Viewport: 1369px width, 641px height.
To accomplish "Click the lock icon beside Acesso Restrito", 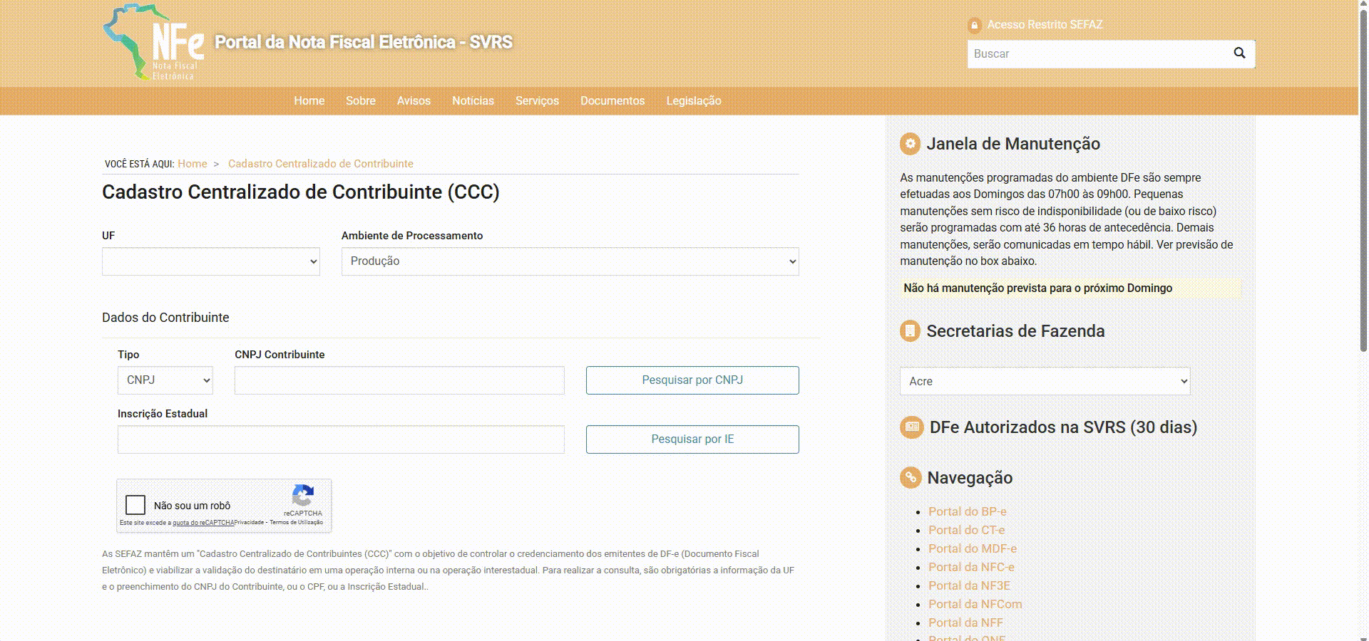I will point(975,26).
